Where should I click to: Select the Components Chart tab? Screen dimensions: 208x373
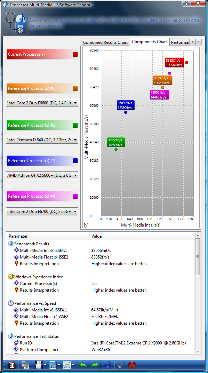tap(150, 42)
